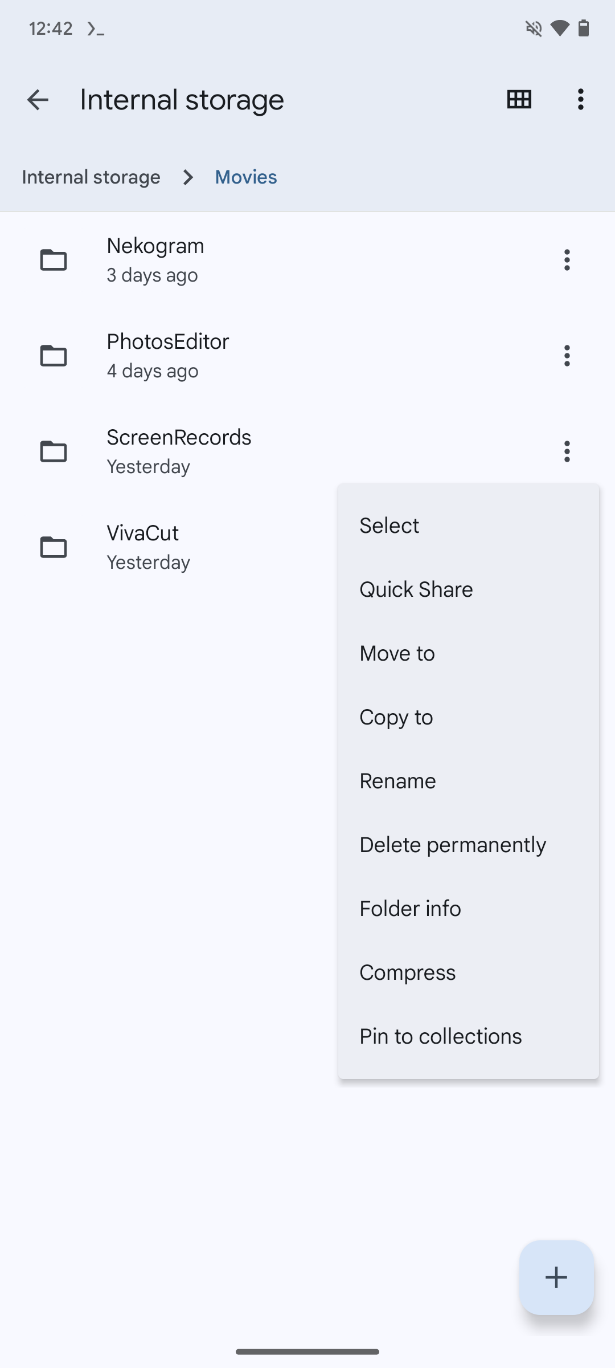Image resolution: width=615 pixels, height=1368 pixels.
Task: Switch to grid view layout
Action: pyautogui.click(x=519, y=100)
